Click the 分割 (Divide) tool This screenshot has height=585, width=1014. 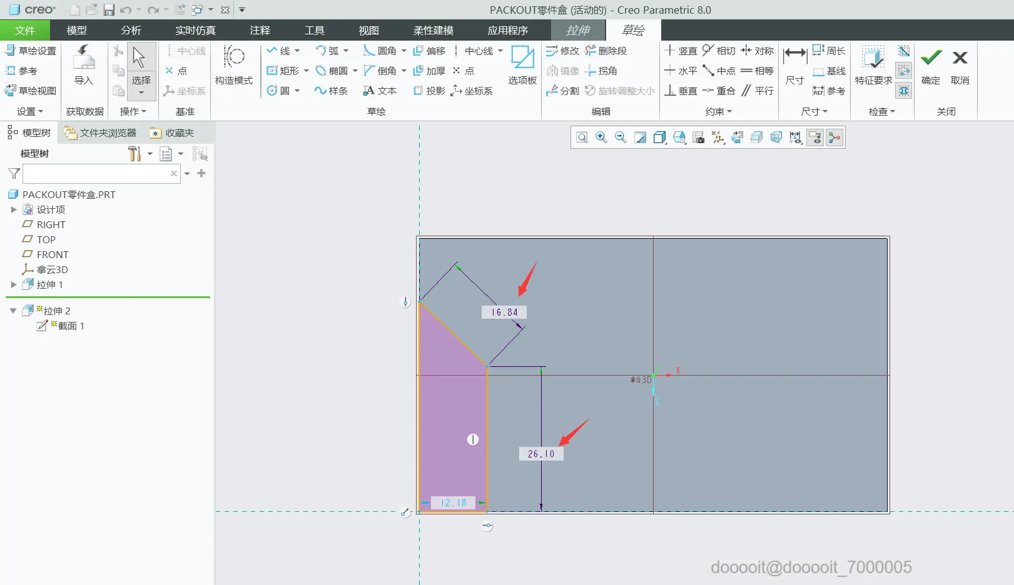tap(562, 91)
